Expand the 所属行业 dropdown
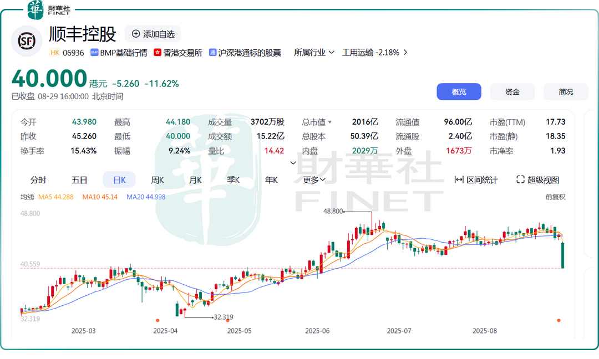Viewport: 599px width, 359px height. point(314,52)
